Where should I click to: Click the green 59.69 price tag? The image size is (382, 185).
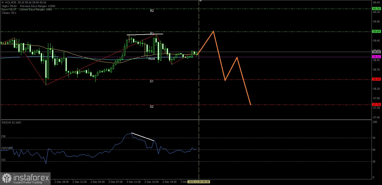376,31
